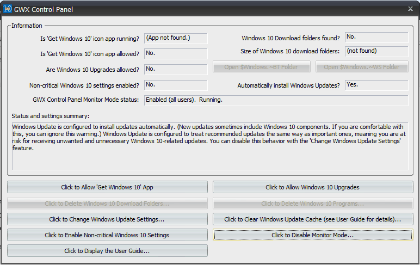Click label 'Size of Windows 10 download folders:'

pos(290,51)
